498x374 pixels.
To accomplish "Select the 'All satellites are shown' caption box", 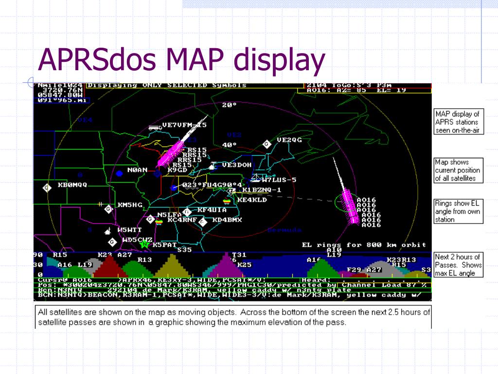I will point(233,317).
